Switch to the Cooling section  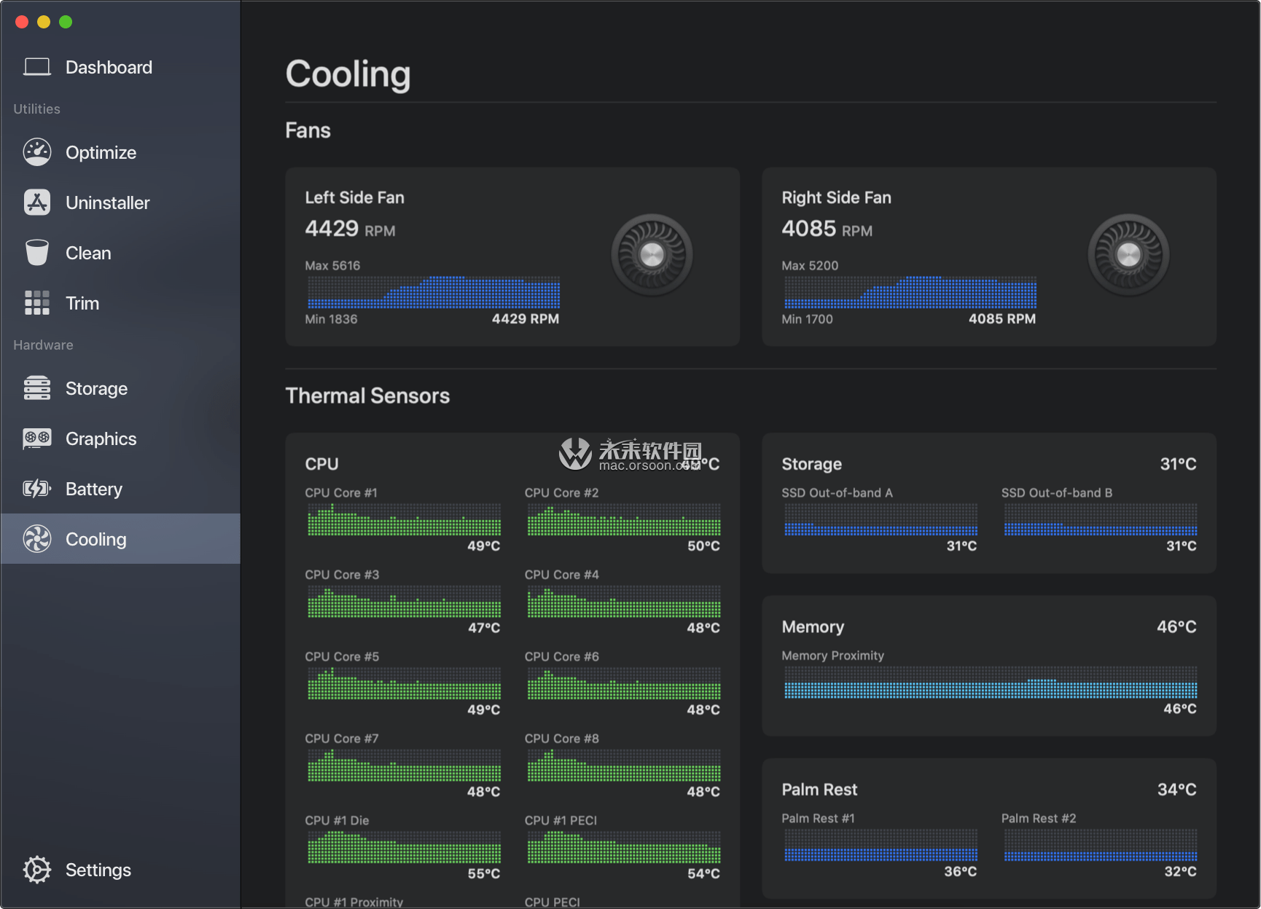click(95, 539)
